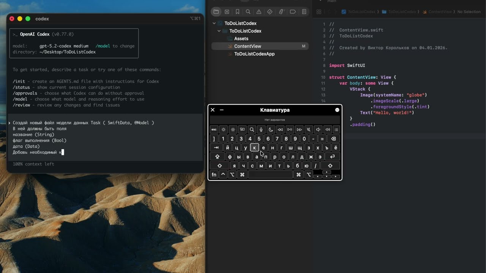Click the list key beside volume up
Image resolution: width=486 pixels, height=273 pixels.
tap(336, 130)
